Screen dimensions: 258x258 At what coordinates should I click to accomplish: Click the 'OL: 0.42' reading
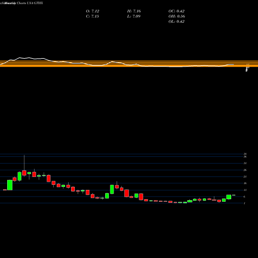coord(176,22)
